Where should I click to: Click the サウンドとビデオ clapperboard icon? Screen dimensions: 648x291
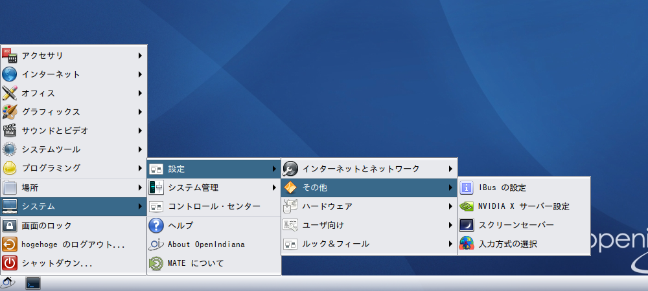pyautogui.click(x=10, y=131)
